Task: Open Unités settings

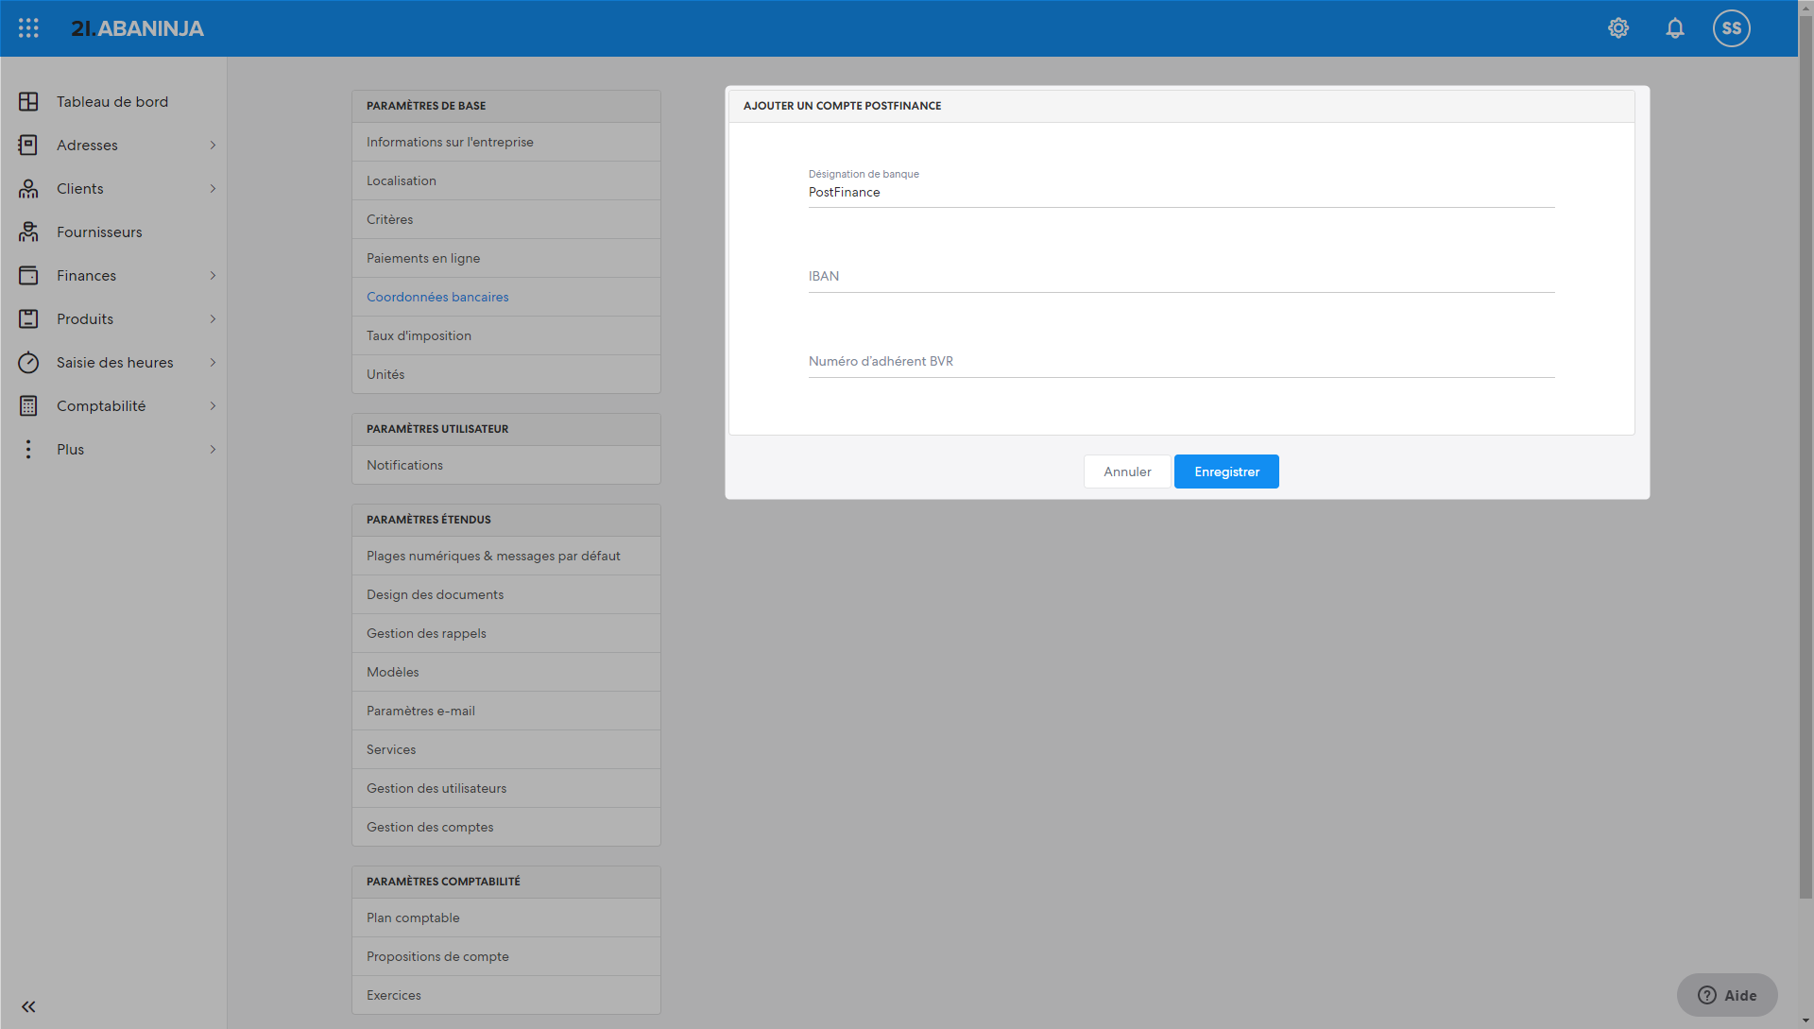Action: point(505,374)
